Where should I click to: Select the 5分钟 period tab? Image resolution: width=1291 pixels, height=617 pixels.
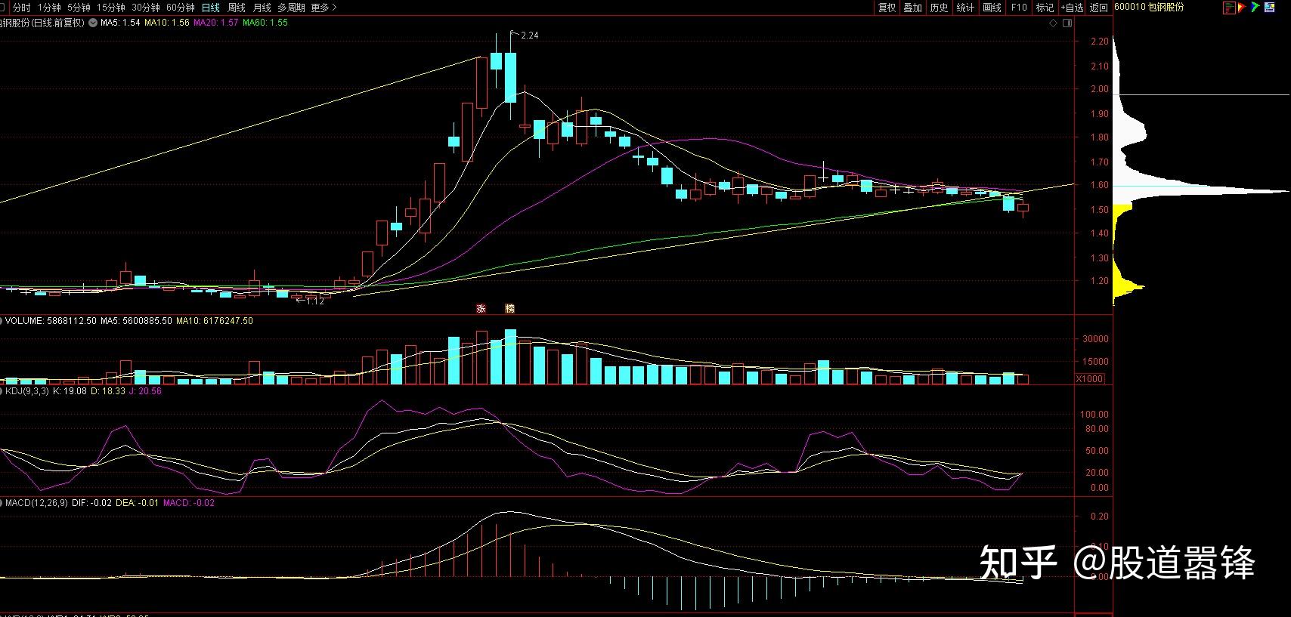79,8
